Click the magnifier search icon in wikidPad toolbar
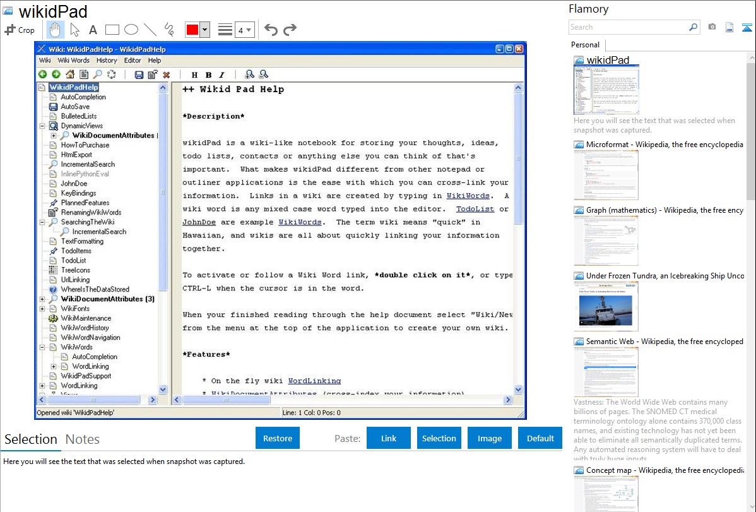Image resolution: width=756 pixels, height=512 pixels. pyautogui.click(x=97, y=74)
